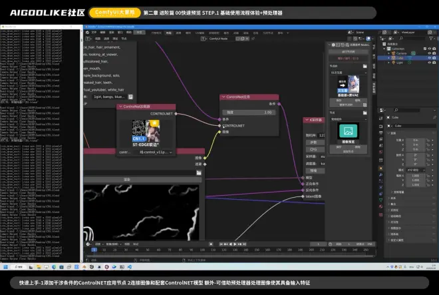Screen dimensions: 439x295
Task: Click the Cube object name field
Action: (408, 125)
